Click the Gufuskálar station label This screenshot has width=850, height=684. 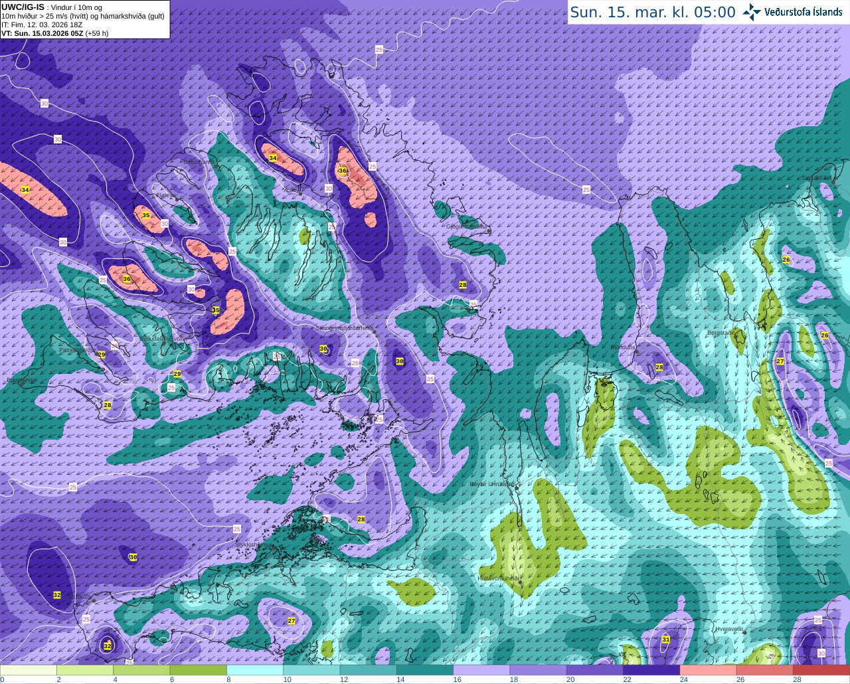[78, 597]
